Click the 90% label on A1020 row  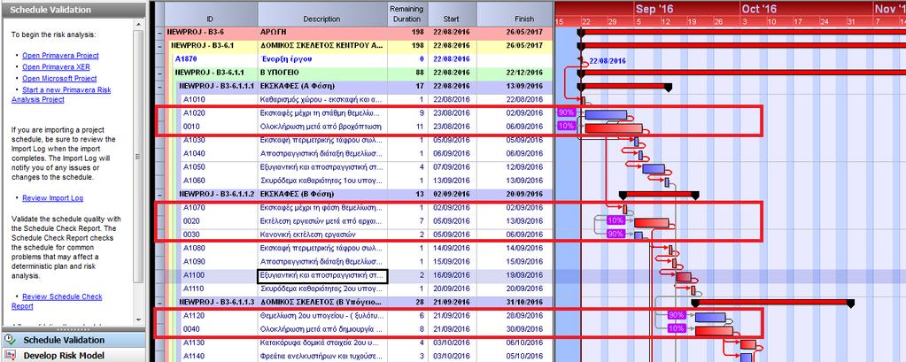[x=567, y=112]
